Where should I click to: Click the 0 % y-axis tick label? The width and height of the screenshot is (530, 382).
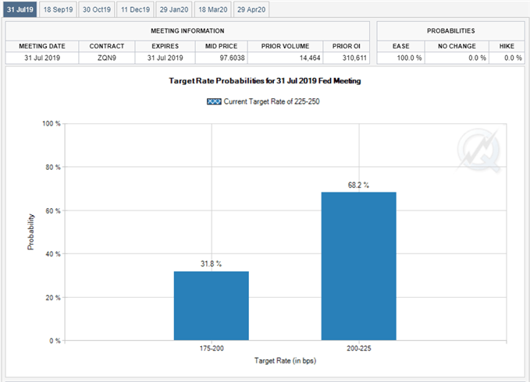[x=55, y=341]
